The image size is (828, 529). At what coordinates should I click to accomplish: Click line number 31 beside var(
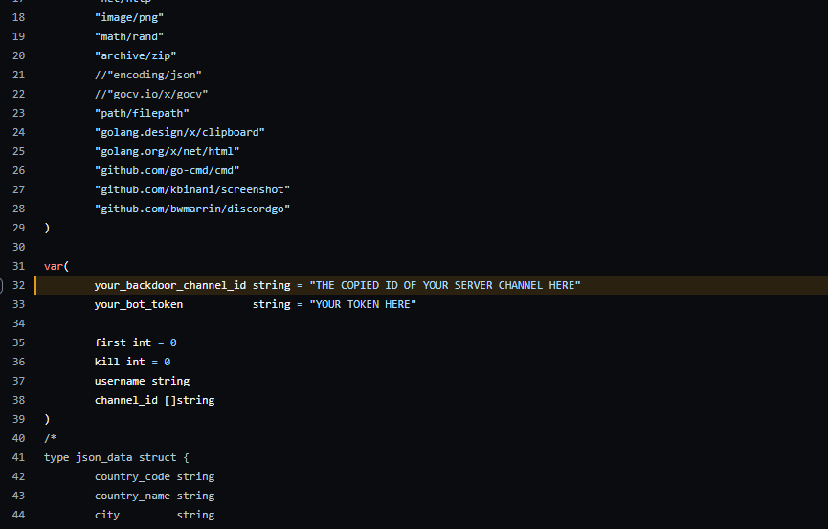(18, 266)
